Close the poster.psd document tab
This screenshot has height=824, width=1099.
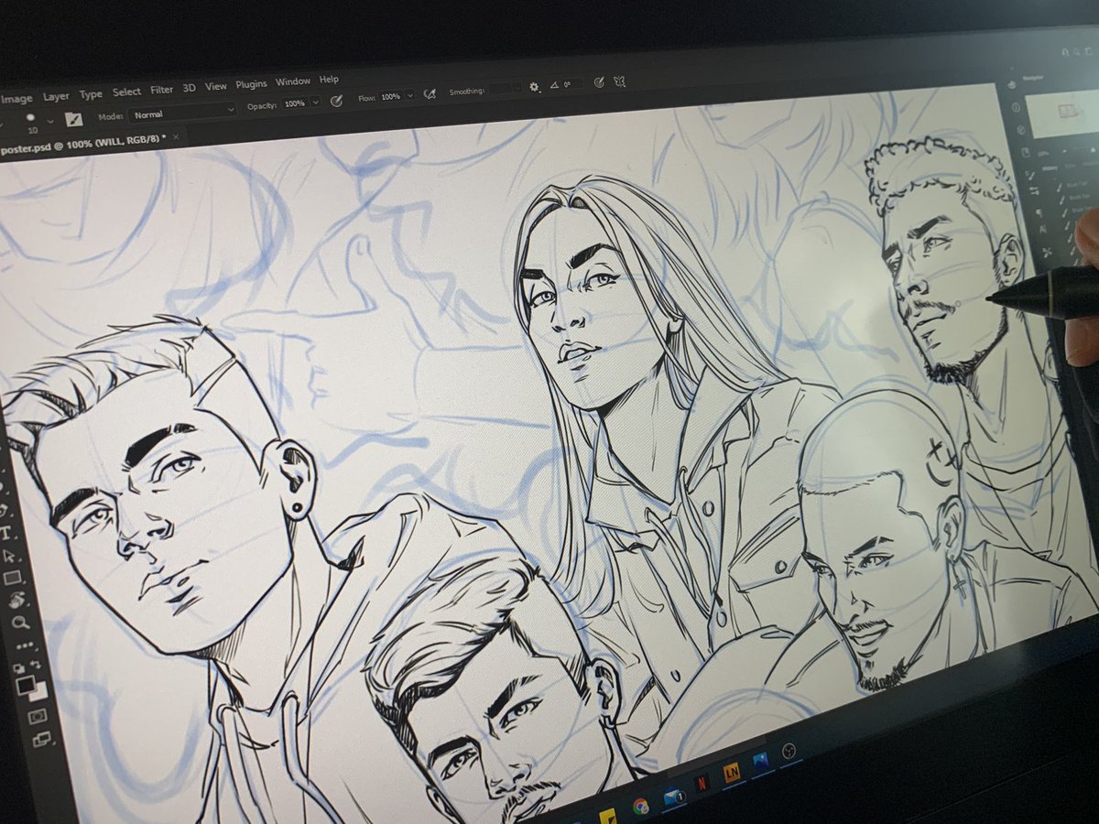tap(176, 136)
